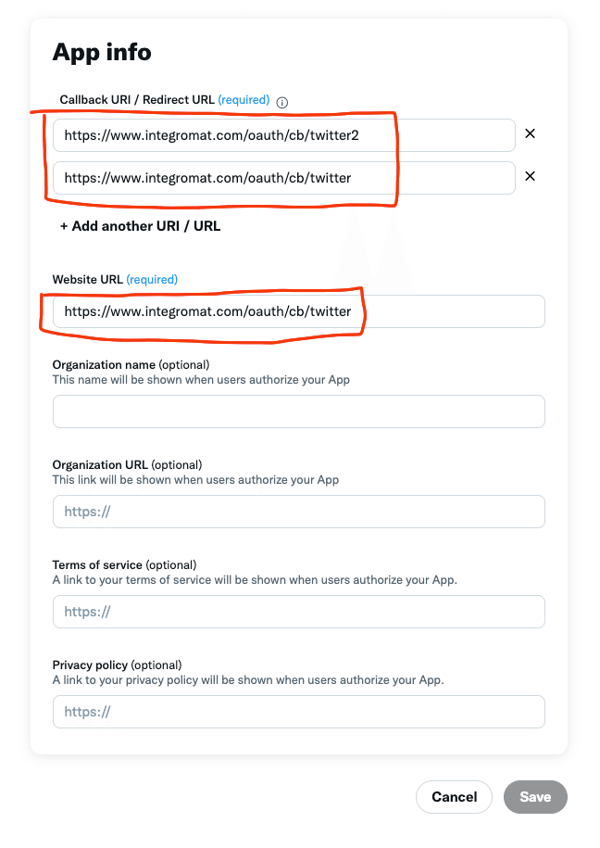Click the App info heading
The width and height of the screenshot is (600, 848).
pyautogui.click(x=102, y=52)
